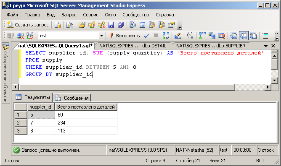Screen dimensions: 281x166
Task: Open the active documents list arrow
Action: pyautogui.click(x=266, y=46)
